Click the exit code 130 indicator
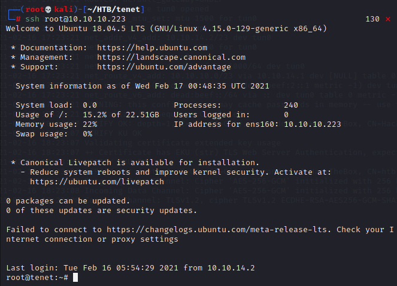Viewport: 397px width, 286px height. tap(372, 19)
